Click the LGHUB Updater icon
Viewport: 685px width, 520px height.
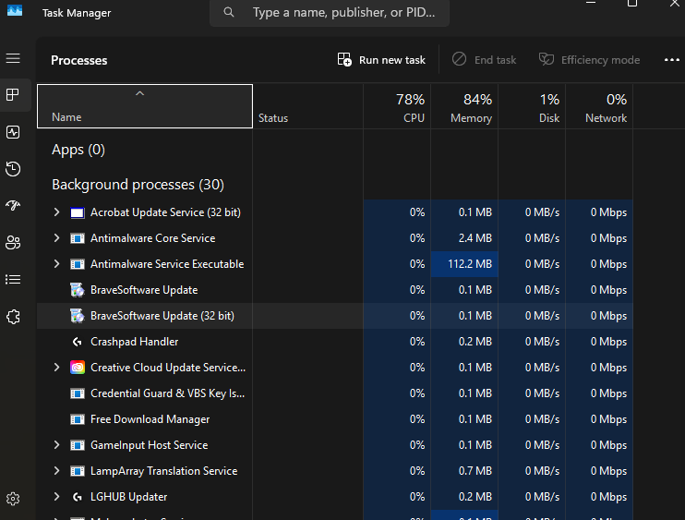(78, 497)
